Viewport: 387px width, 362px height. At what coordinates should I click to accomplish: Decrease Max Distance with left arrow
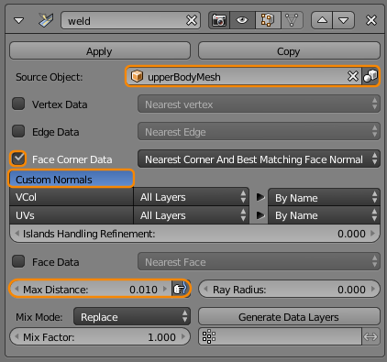tap(17, 289)
